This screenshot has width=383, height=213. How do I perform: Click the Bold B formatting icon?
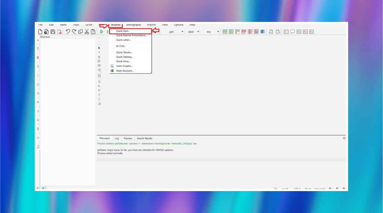click(99, 48)
